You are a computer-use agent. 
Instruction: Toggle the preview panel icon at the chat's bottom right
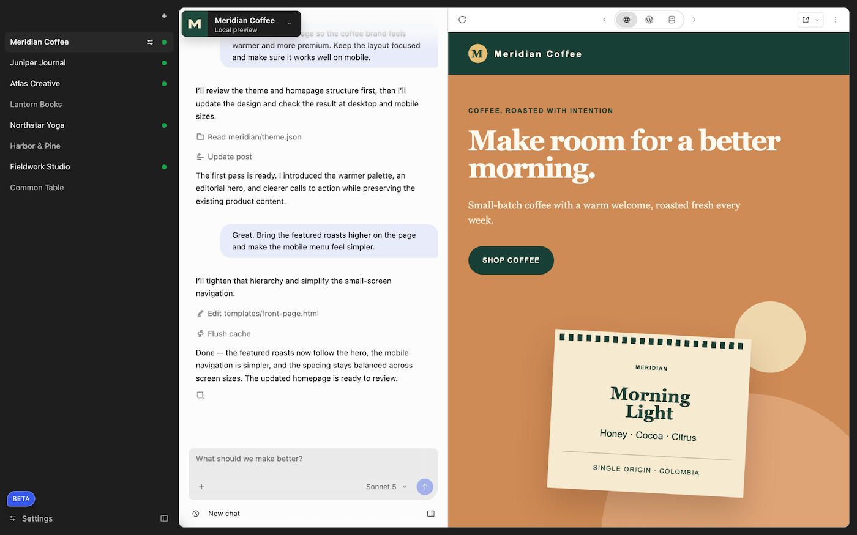431,514
